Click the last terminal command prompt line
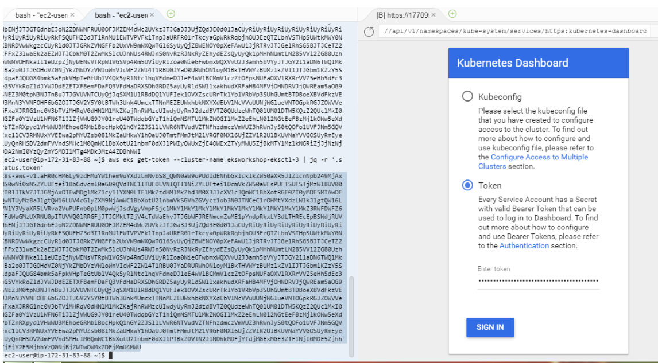Viewport: 658px width, 363px height. click(57, 356)
